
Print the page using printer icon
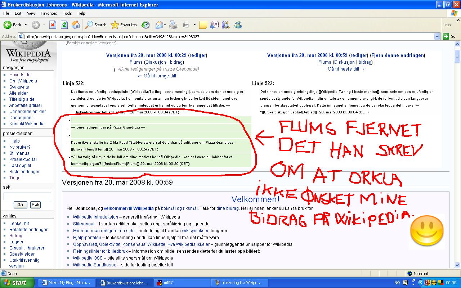[173, 25]
